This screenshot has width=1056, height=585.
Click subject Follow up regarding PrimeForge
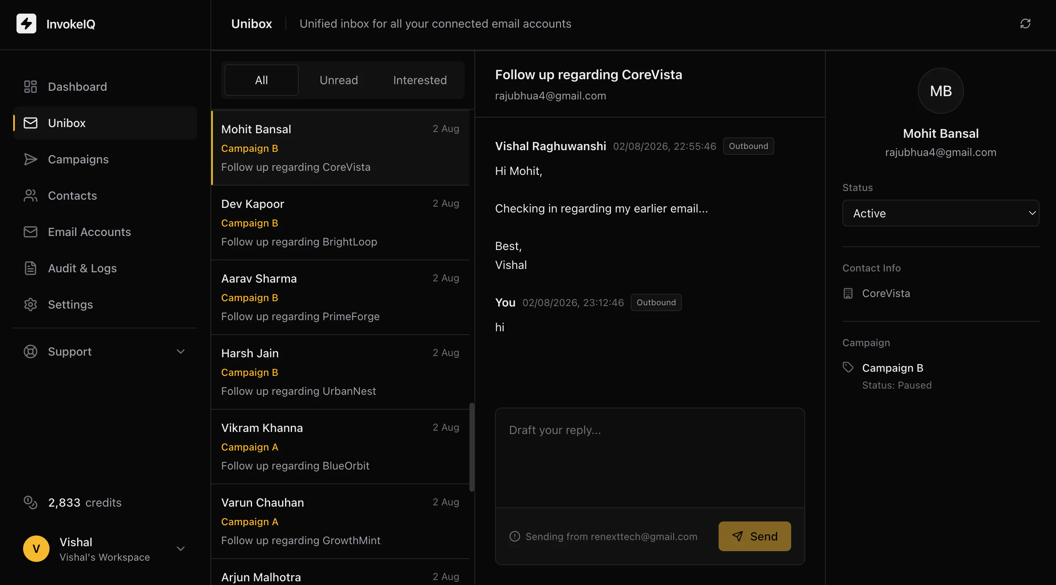[x=300, y=316]
